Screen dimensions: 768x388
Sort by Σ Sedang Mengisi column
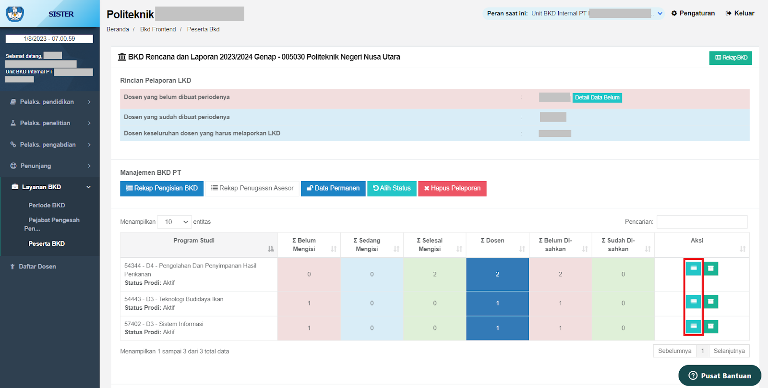coord(372,245)
